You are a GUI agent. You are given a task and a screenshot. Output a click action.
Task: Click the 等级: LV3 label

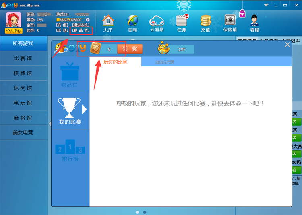35,20
